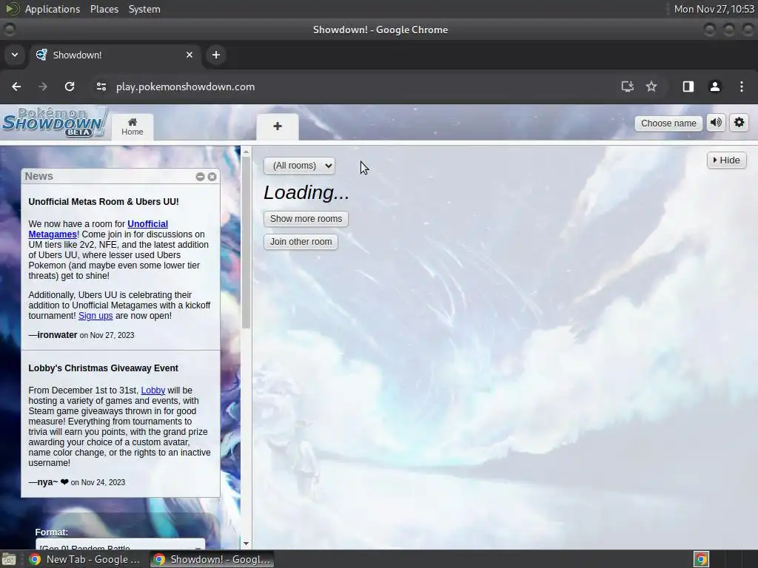
Task: Click the News panel title
Action: point(38,176)
